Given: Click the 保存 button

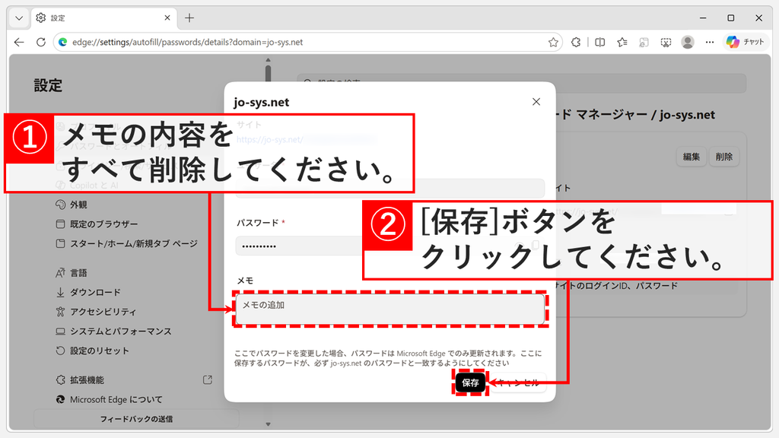Looking at the screenshot, I should coord(470,382).
